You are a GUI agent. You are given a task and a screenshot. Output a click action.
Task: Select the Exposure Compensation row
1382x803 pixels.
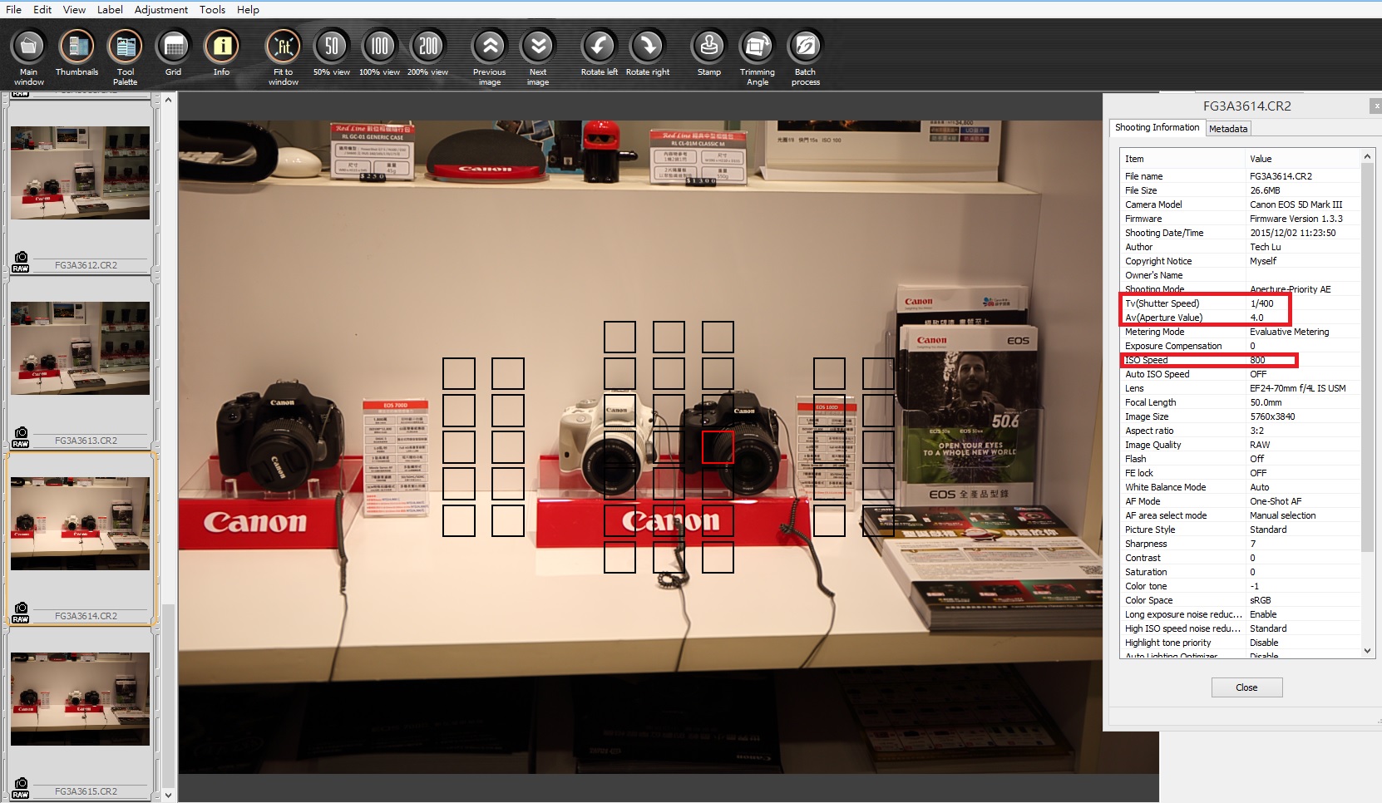point(1241,346)
